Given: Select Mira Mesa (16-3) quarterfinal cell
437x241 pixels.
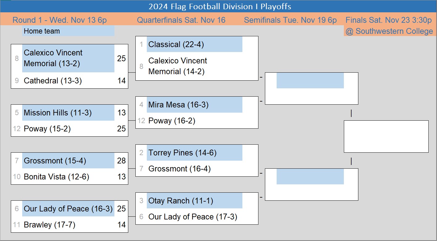Looking at the screenshot, I should coord(178,105).
